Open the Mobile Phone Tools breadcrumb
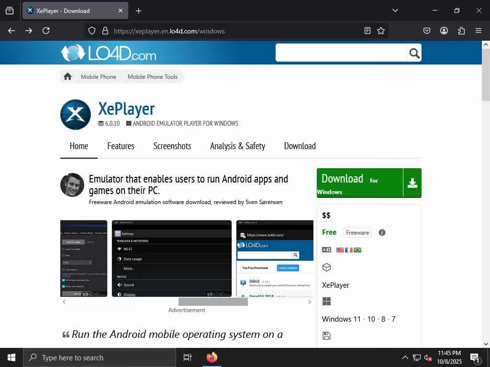Screen dimensions: 490x367 tap(153, 77)
